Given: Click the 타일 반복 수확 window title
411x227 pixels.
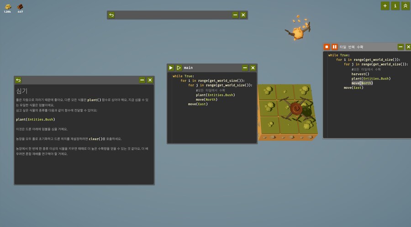Looking at the screenshot, I should point(351,47).
